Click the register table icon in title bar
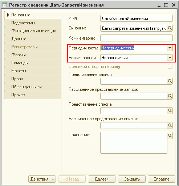Image resolution: width=179 pixels, height=186 pixels. click(5, 5)
